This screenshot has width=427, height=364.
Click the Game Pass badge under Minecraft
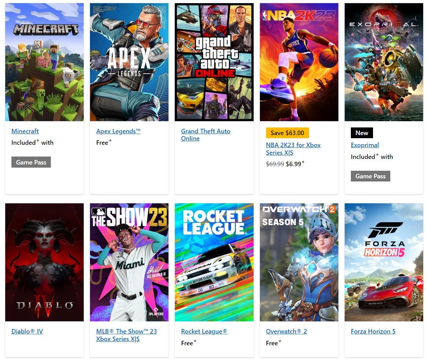pyautogui.click(x=31, y=162)
